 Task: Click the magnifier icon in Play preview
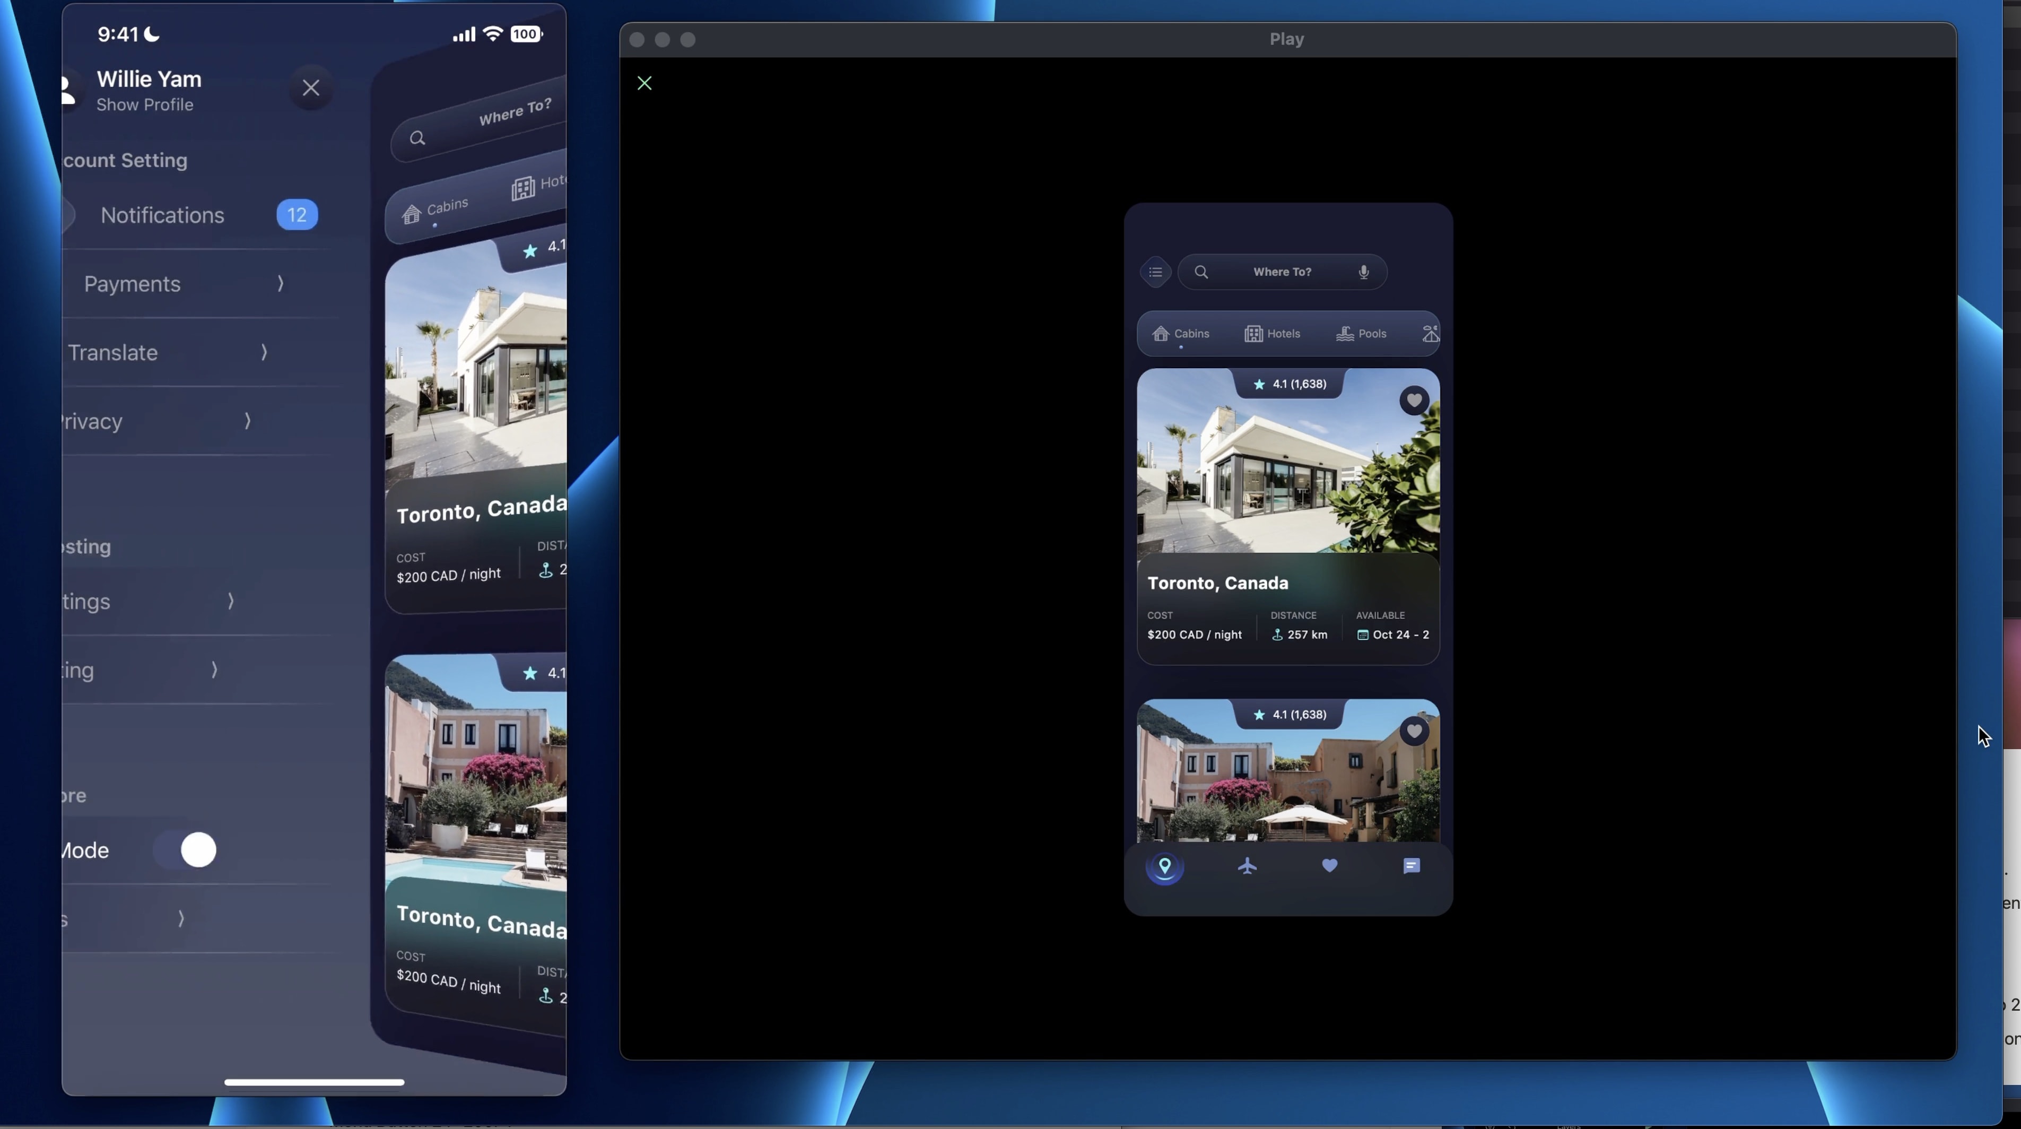coord(1201,272)
